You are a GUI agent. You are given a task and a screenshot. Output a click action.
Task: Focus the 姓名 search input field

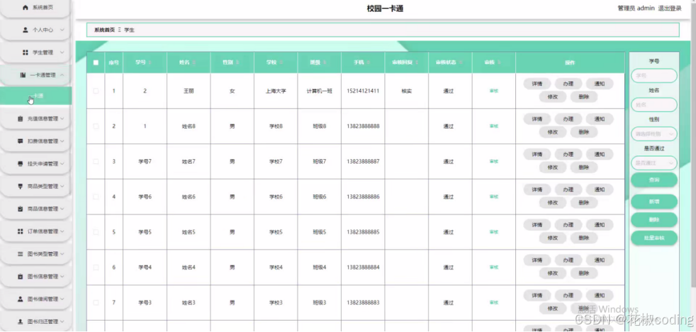(654, 104)
